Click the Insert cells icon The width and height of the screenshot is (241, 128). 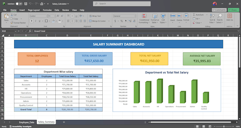tap(173, 16)
